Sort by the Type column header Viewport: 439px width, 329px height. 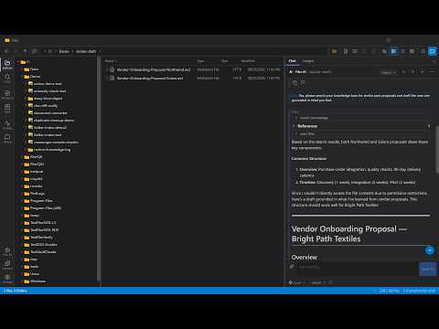click(200, 61)
